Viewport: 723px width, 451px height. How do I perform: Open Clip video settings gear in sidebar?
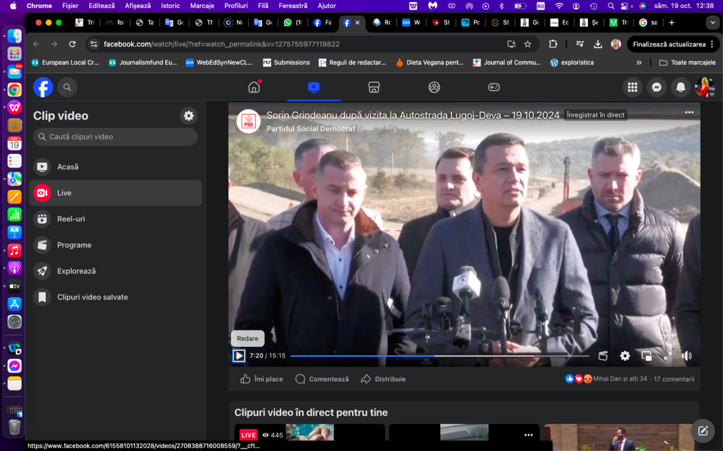pyautogui.click(x=189, y=116)
